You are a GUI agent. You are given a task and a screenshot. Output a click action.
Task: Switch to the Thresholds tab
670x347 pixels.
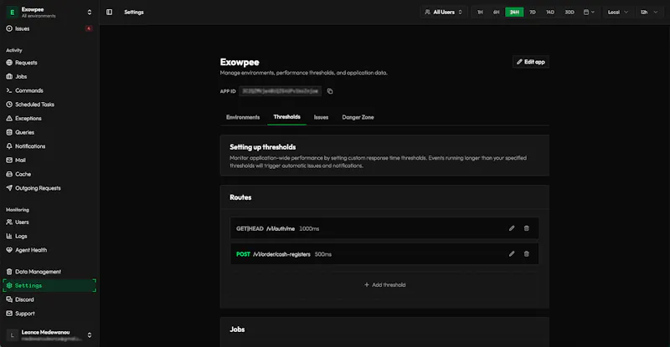(286, 117)
